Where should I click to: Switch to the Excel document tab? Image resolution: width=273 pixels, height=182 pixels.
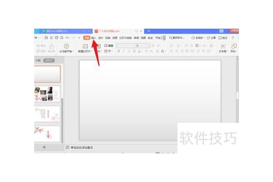pyautogui.click(x=65, y=31)
